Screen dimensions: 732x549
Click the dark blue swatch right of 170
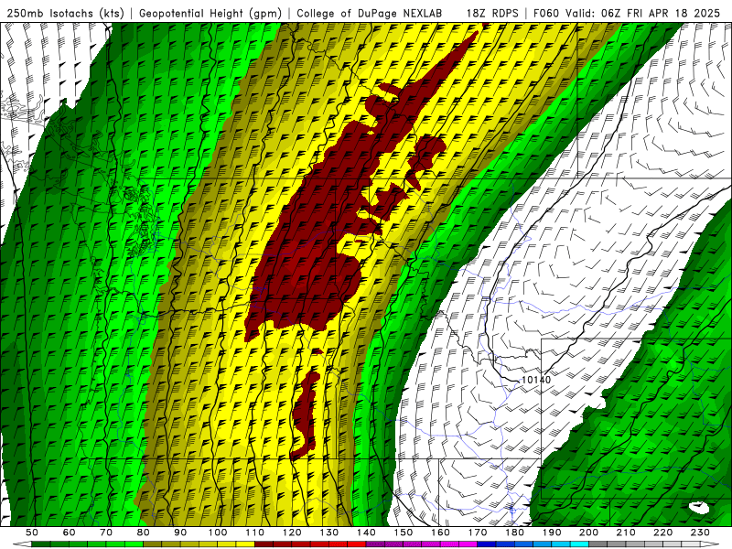point(487,544)
